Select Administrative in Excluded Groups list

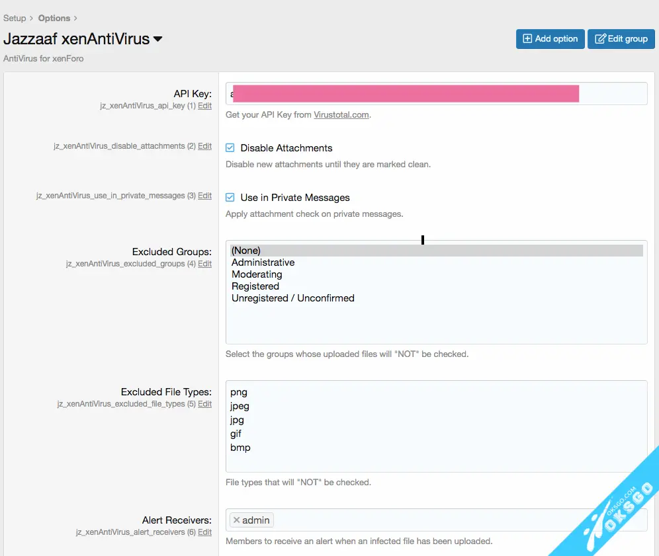coord(263,262)
